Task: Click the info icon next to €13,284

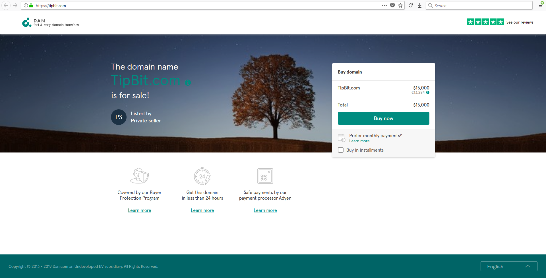Action: [x=428, y=93]
